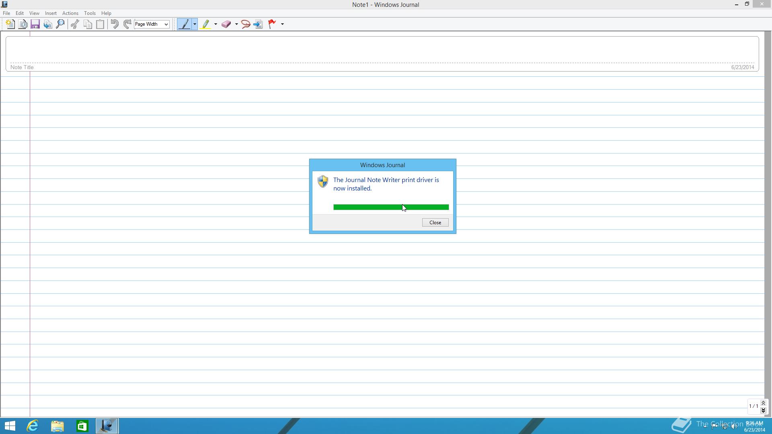This screenshot has width=772, height=434.
Task: Click the Redo arrow
Action: [127, 24]
